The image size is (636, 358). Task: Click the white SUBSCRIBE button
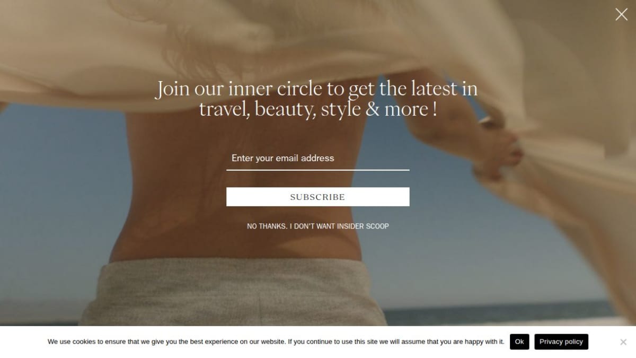pyautogui.click(x=318, y=197)
